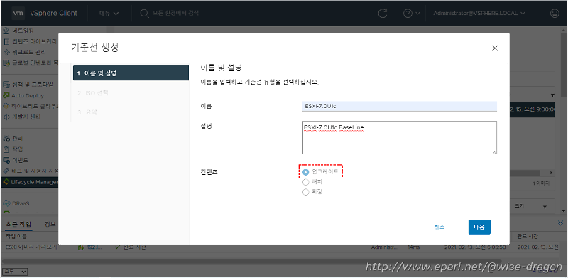Select wizard step 1 이름 및 설명
The image size is (568, 278).
click(x=131, y=73)
